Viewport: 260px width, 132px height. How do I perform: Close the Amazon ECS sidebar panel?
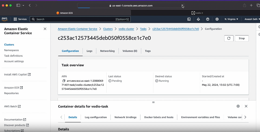tap(45, 29)
